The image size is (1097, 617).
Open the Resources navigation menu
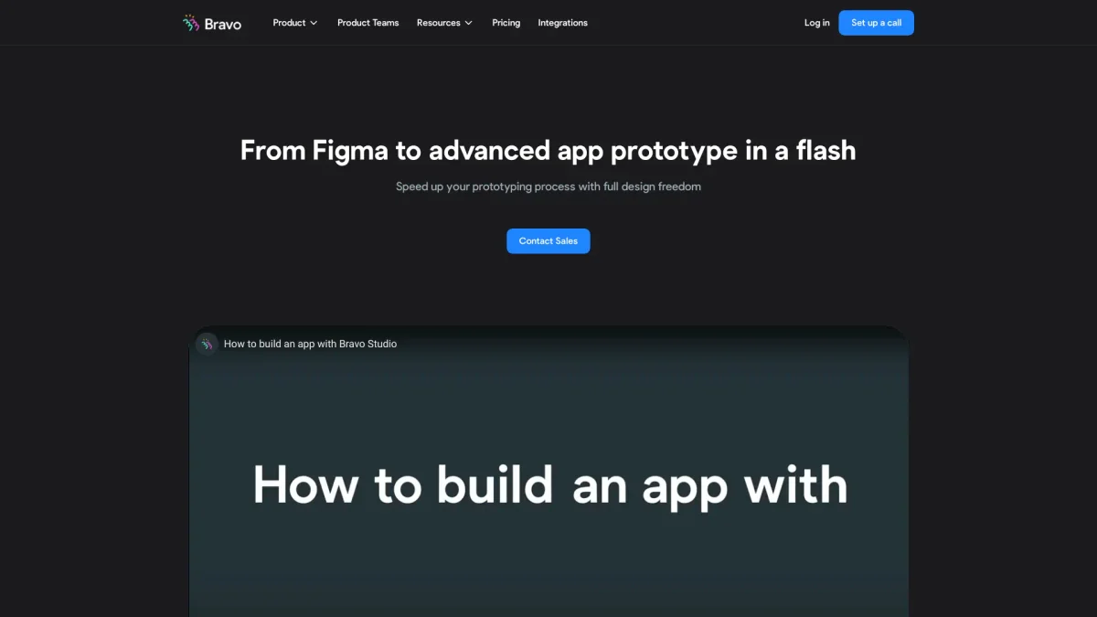pos(439,23)
